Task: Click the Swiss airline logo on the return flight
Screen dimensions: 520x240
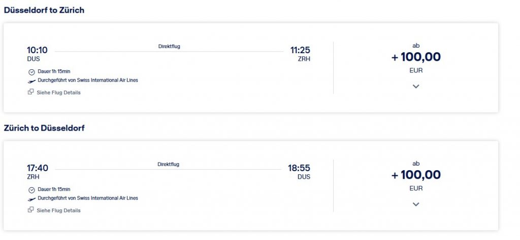Action: [32, 198]
